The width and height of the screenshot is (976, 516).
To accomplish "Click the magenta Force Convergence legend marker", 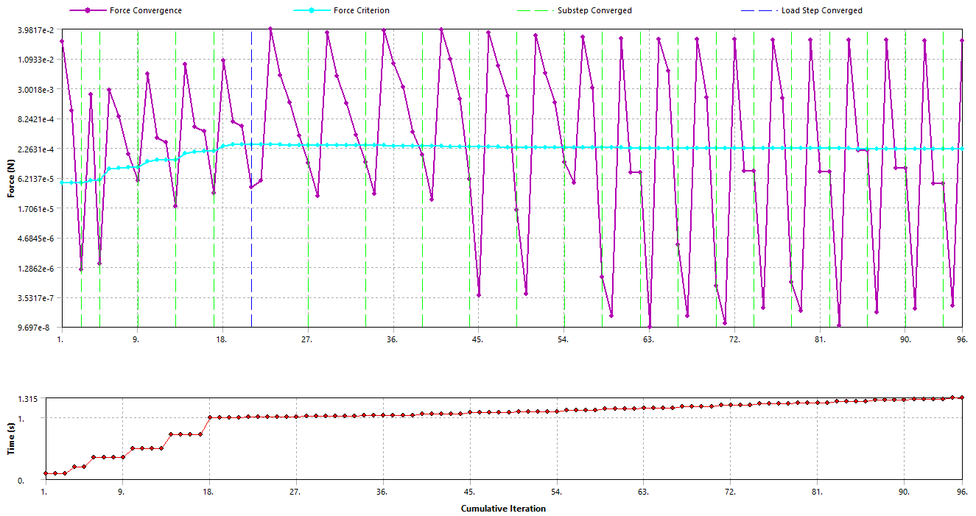I will click(x=88, y=11).
